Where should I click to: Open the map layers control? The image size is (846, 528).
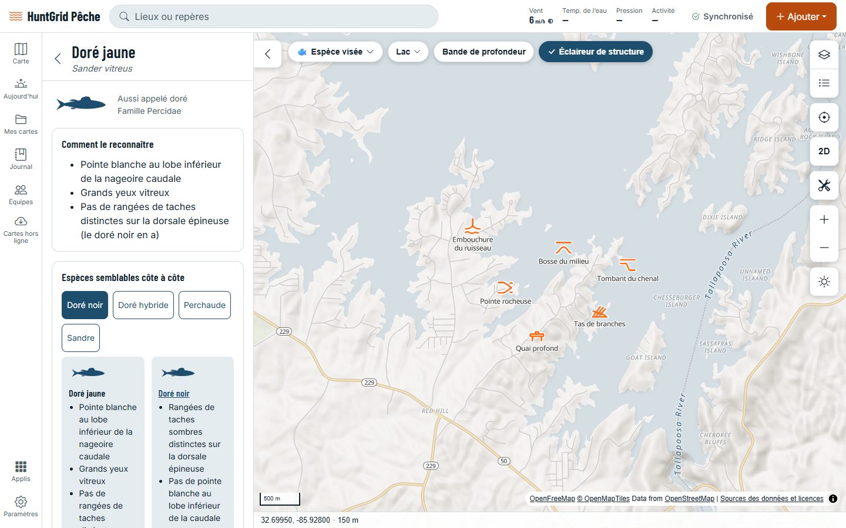(824, 55)
